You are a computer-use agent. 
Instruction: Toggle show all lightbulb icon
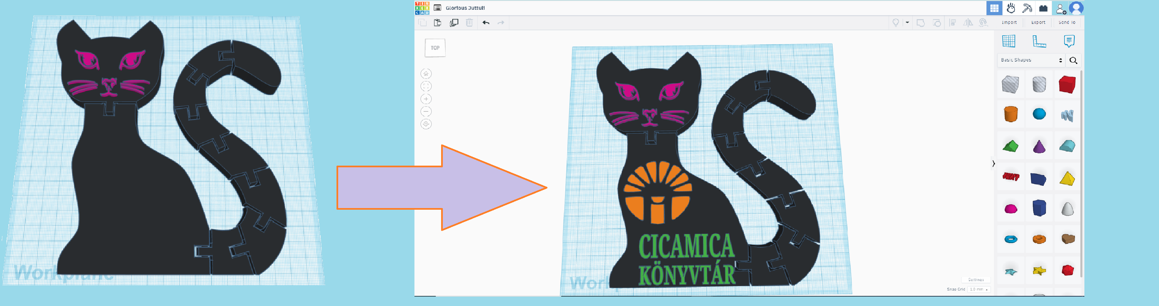[x=896, y=23]
